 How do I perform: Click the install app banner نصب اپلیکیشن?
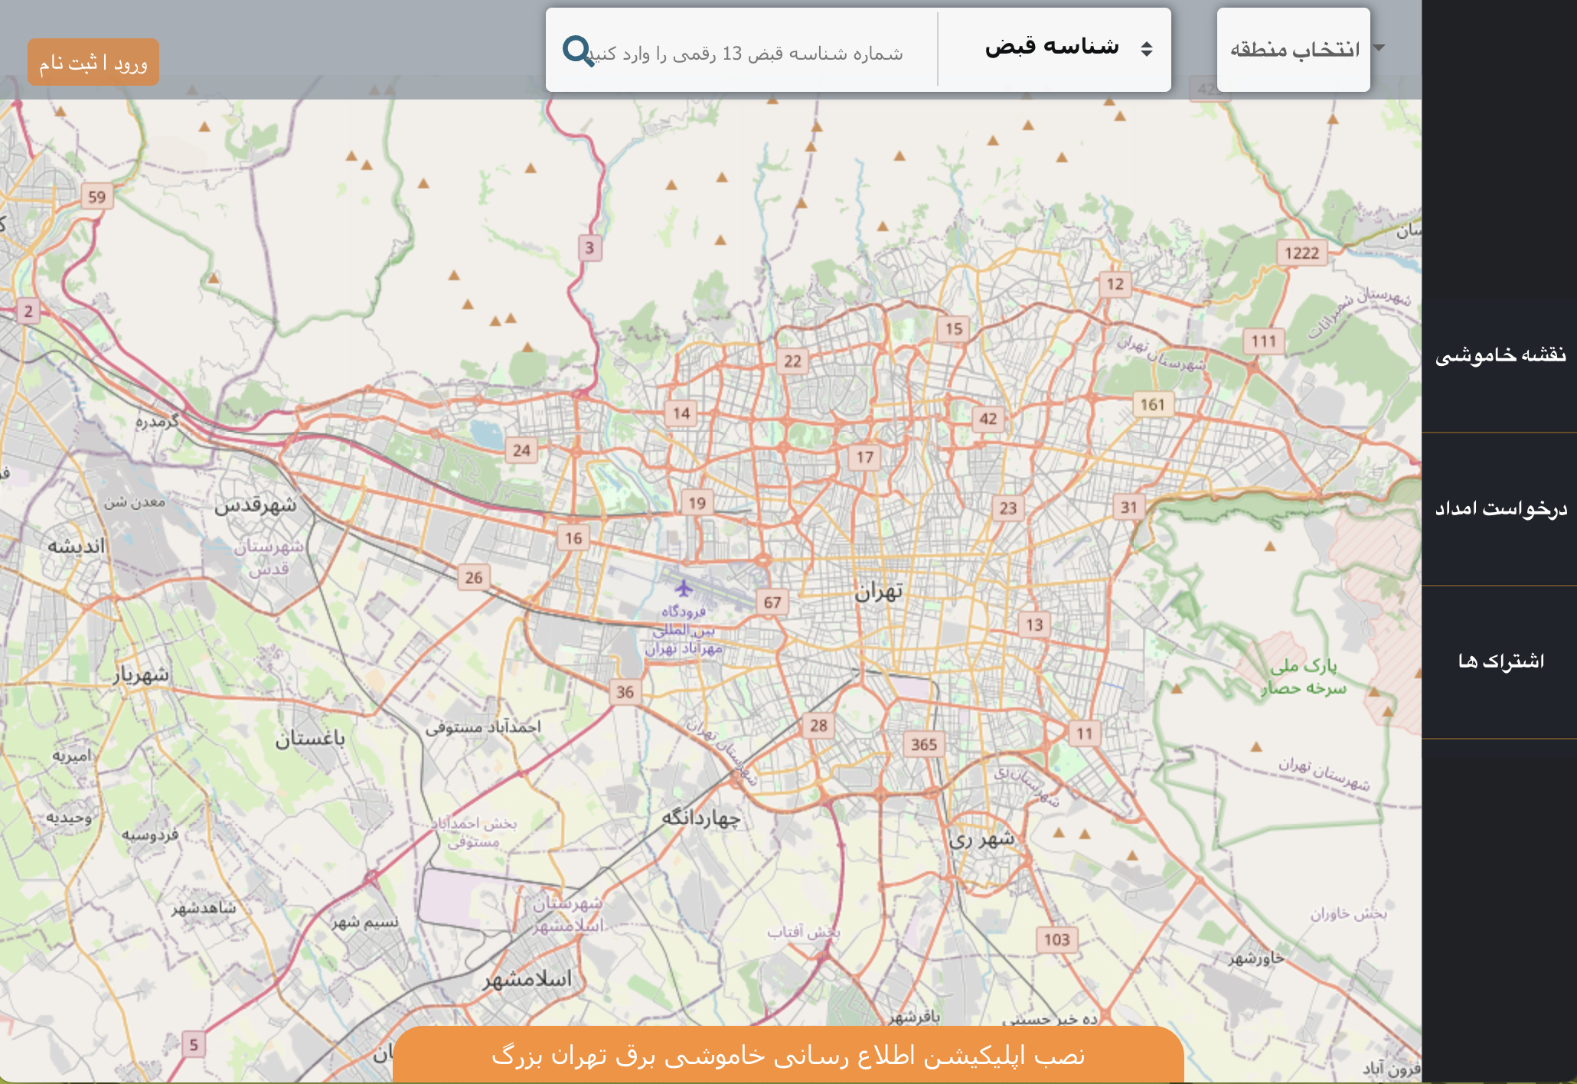click(x=788, y=1056)
